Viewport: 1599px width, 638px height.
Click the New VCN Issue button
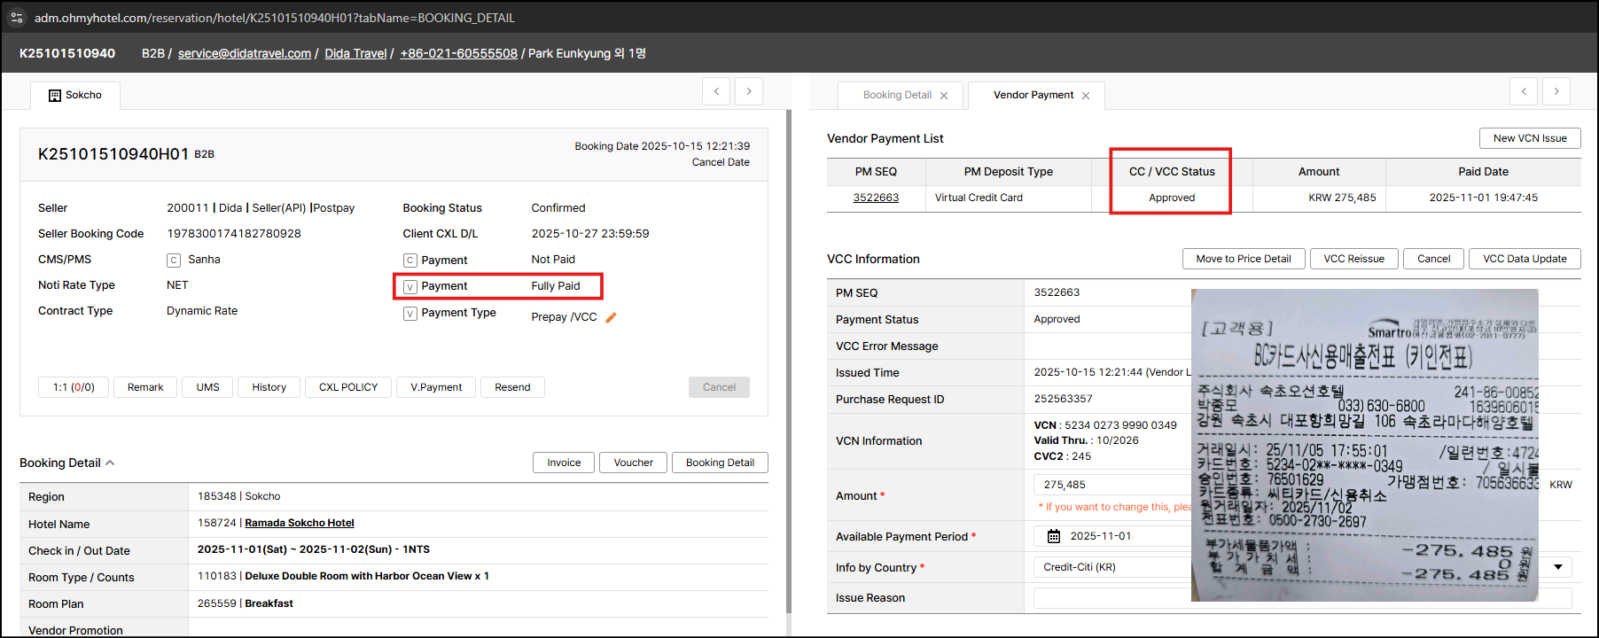point(1529,138)
